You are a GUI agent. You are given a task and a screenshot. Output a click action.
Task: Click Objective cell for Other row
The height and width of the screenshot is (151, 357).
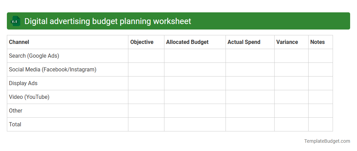(146, 111)
